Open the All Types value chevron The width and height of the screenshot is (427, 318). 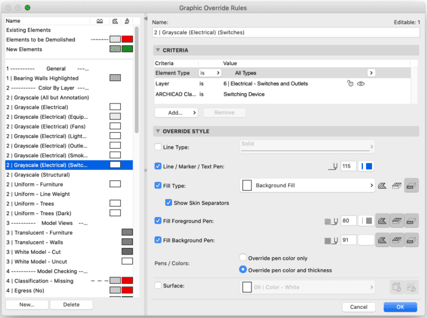[371, 73]
